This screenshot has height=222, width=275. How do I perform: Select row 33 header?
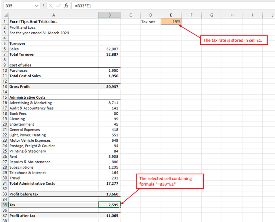tap(4, 194)
